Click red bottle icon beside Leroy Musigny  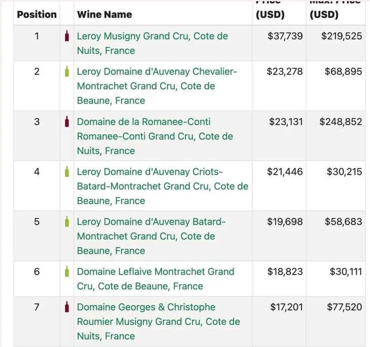click(x=67, y=36)
